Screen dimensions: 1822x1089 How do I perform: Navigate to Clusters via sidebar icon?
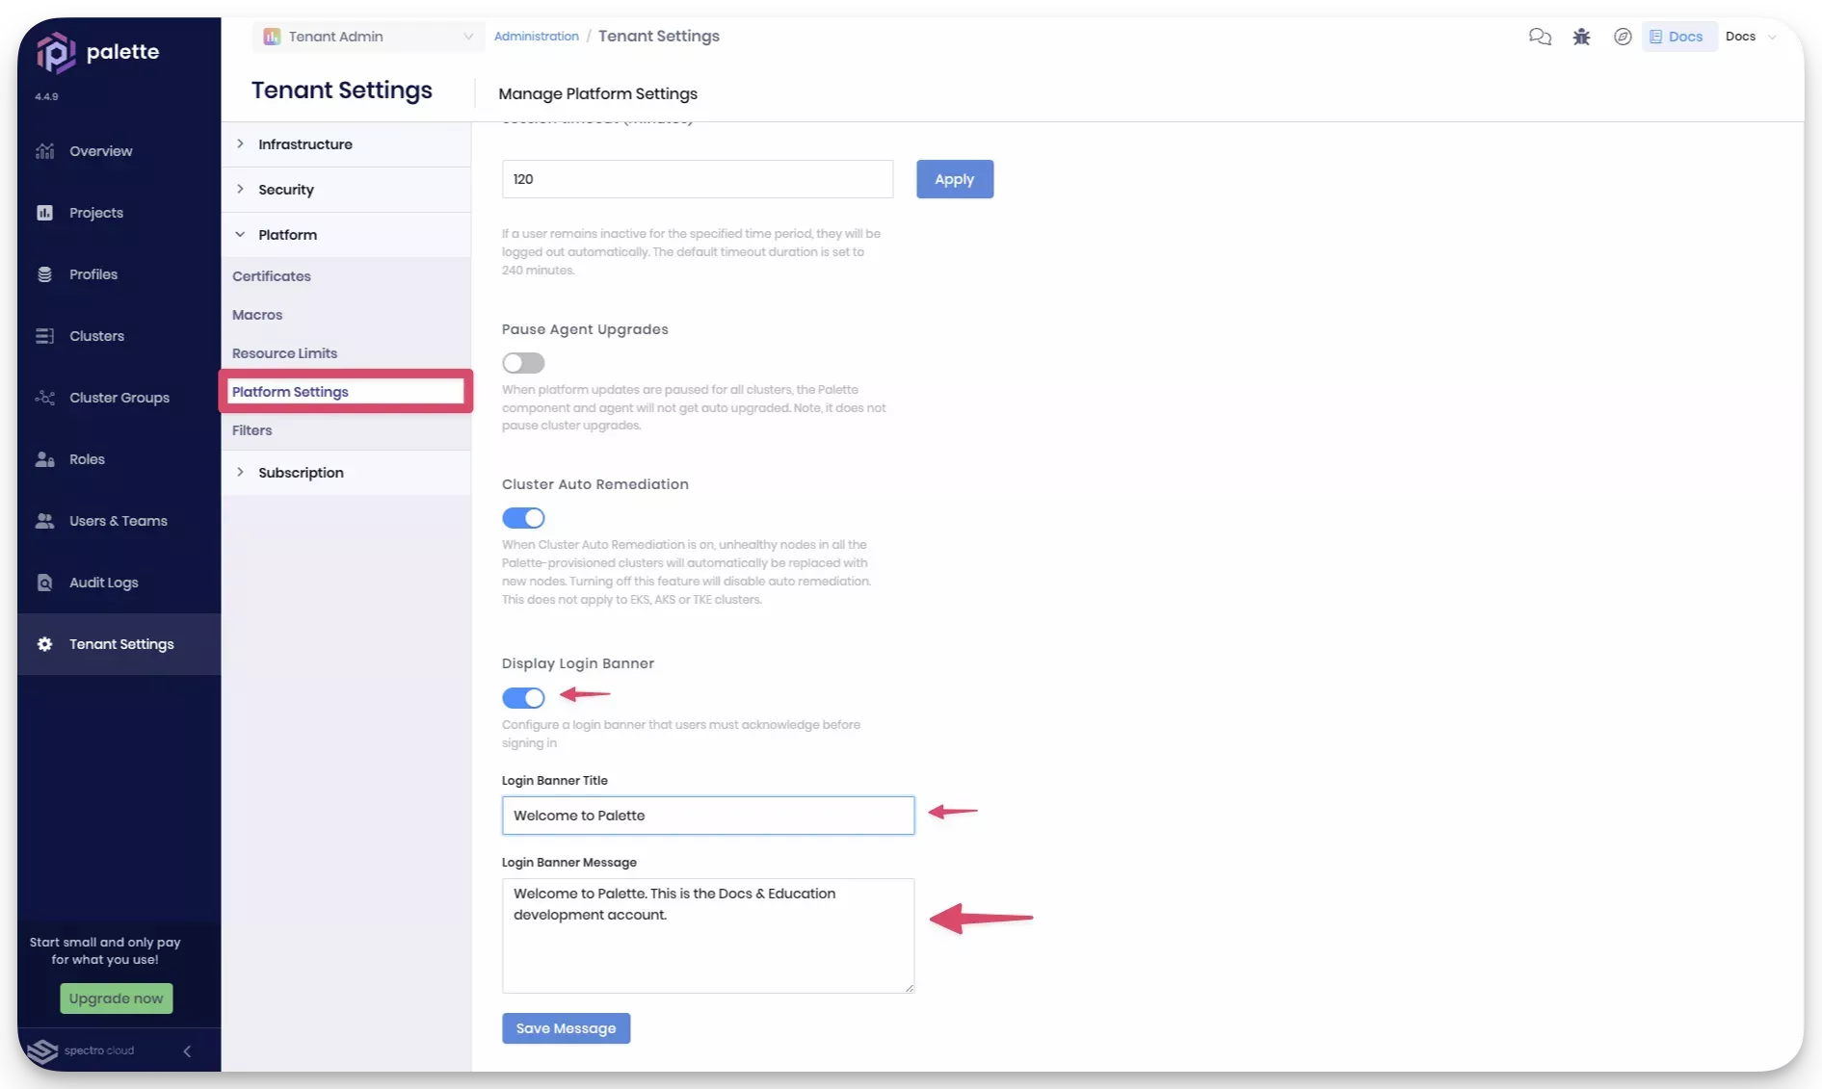point(96,336)
